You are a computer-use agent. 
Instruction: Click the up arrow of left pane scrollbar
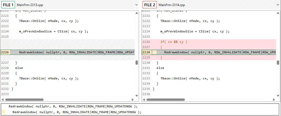tap(137, 13)
